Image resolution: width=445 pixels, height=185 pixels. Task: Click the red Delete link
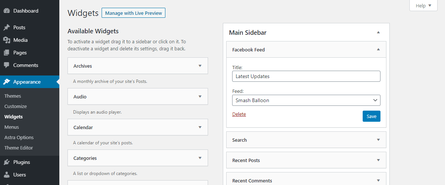(239, 114)
